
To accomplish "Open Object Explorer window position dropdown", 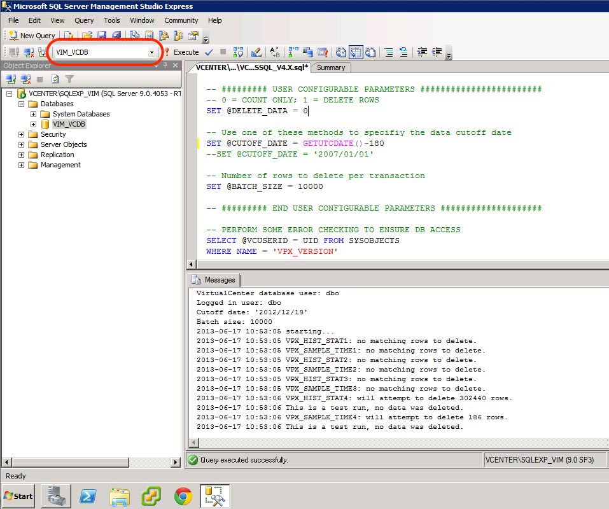I will pos(156,66).
